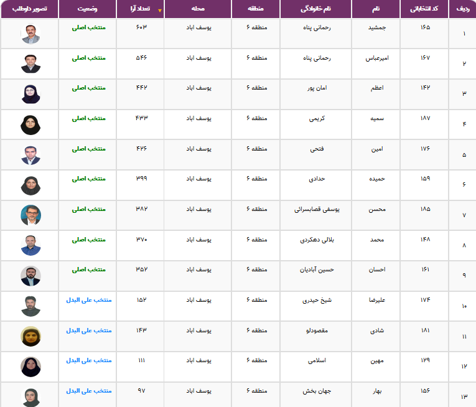Open candidate photo of مهین اسلامی

point(30,367)
